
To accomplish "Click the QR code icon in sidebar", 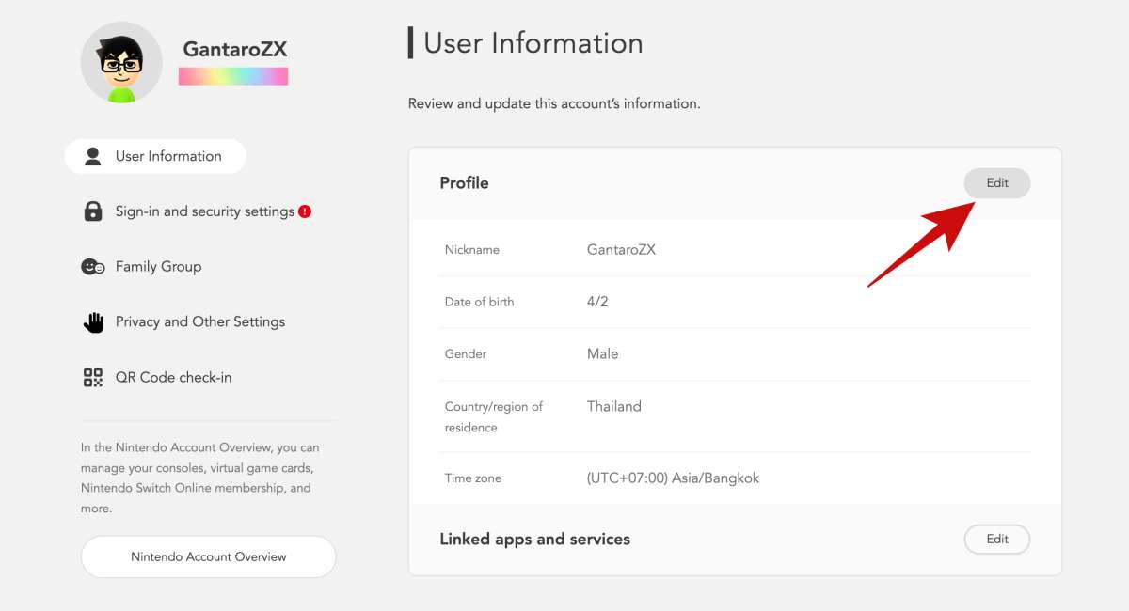I will click(x=92, y=378).
